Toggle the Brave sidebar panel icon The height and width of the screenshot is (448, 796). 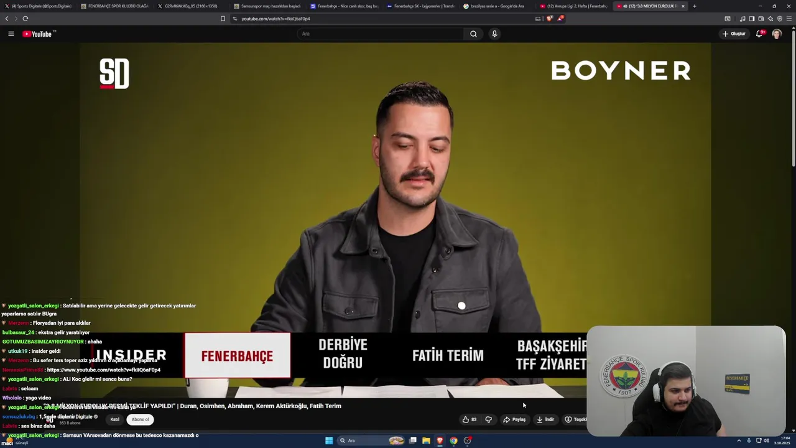pyautogui.click(x=752, y=19)
